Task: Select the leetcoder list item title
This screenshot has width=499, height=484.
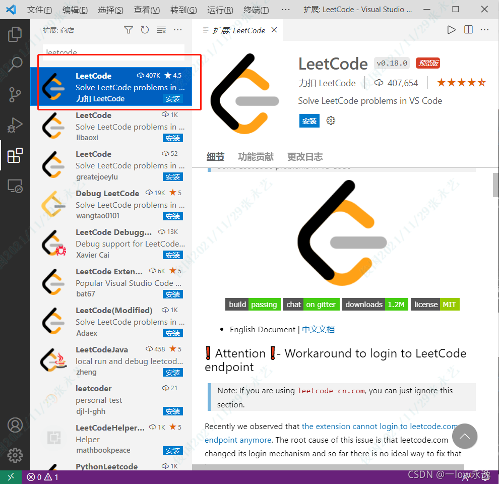Action: (94, 389)
